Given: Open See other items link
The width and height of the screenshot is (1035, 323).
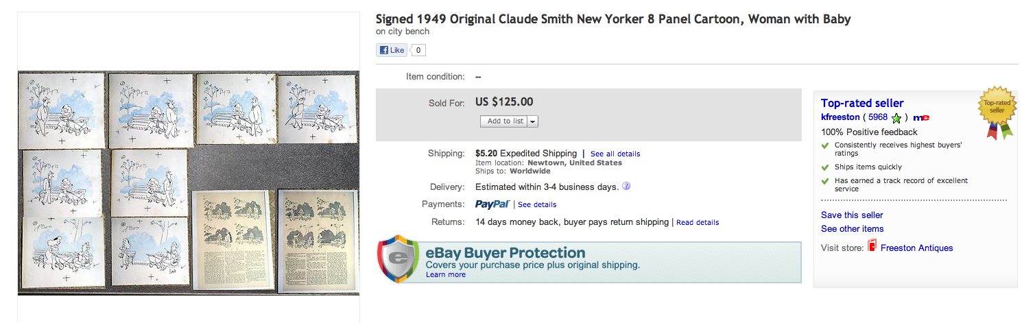Looking at the screenshot, I should (852, 228).
